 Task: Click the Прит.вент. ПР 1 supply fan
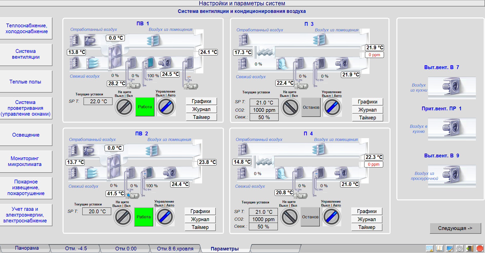click(x=451, y=128)
